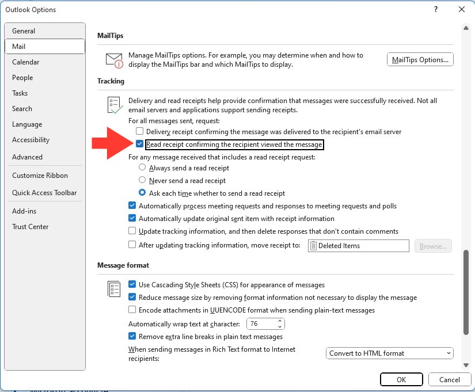475x392 pixels.
Task: Select Ask each time radio option
Action: 142,192
